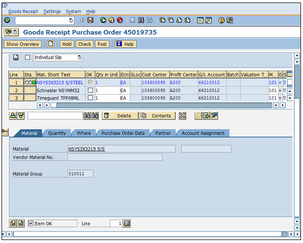Click the red Cancel icon in toolbar
The width and height of the screenshot is (303, 243).
point(120,20)
